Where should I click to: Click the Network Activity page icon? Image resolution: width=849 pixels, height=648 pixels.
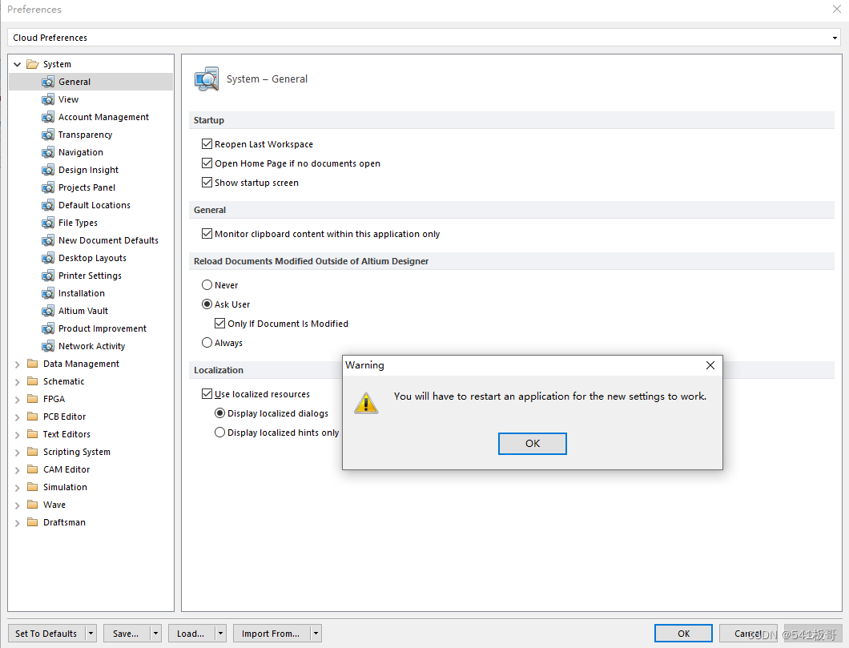[x=48, y=346]
